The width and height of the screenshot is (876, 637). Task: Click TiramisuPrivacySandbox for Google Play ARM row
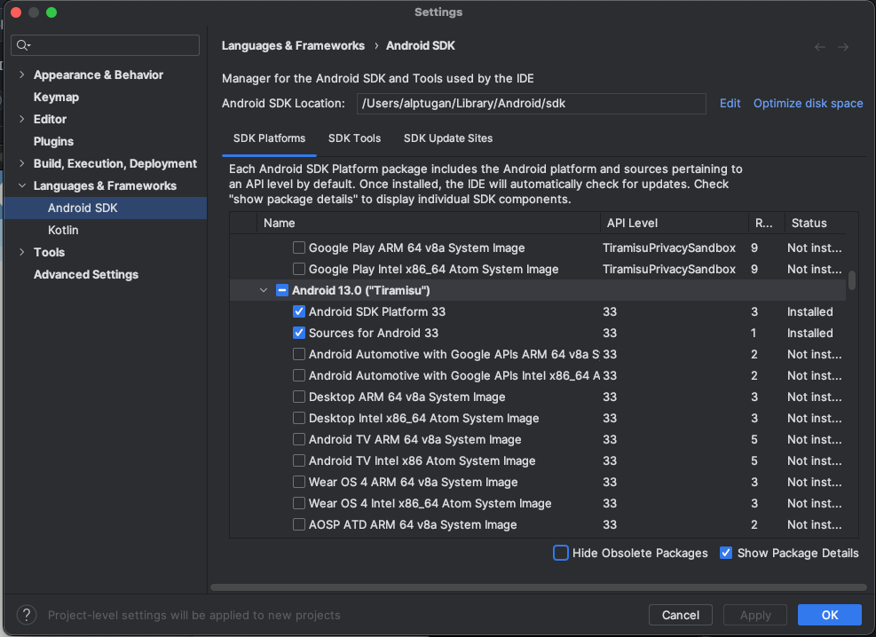coord(668,248)
